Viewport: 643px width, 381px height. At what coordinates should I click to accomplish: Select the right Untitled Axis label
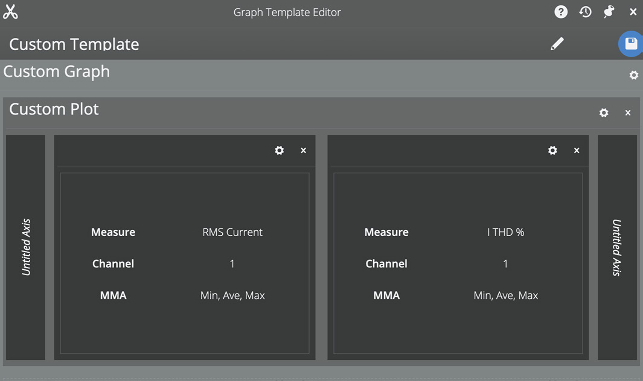[617, 247]
